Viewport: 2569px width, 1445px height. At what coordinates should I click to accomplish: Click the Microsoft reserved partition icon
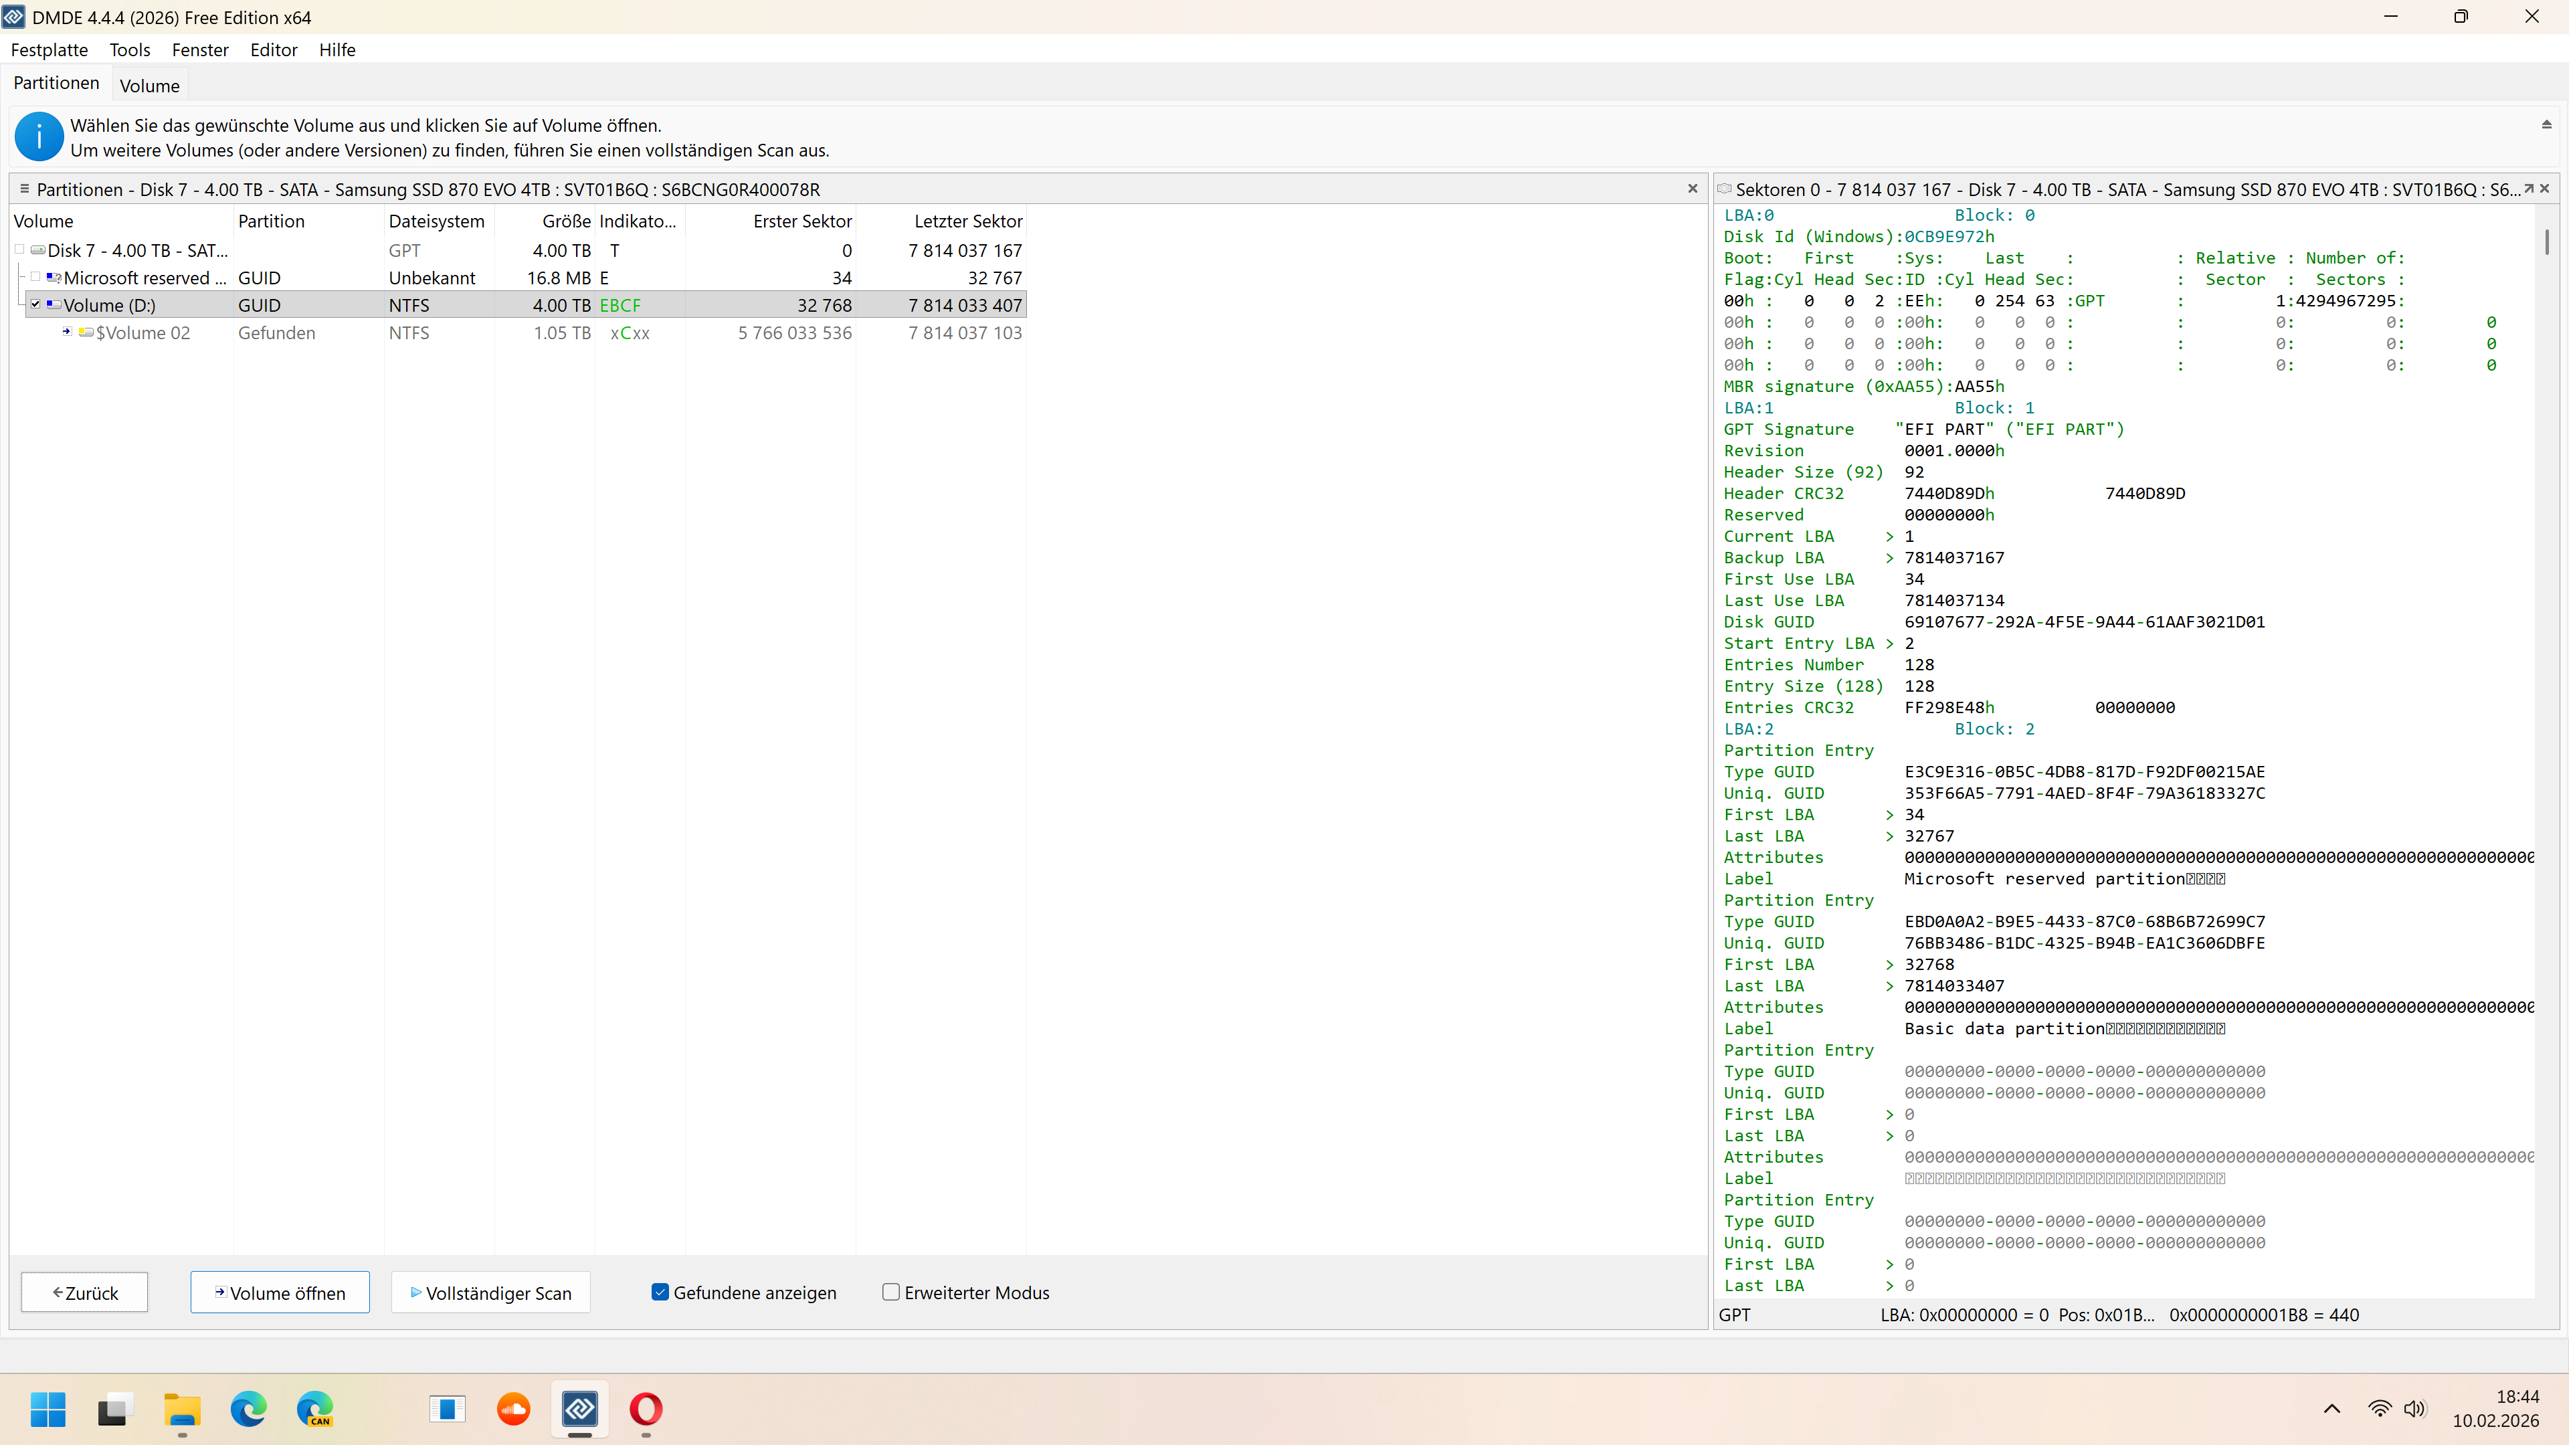(x=54, y=278)
